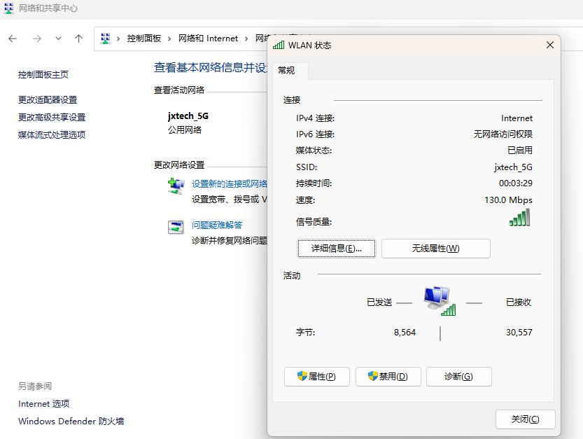
Task: Open 详细信息 to view connection details
Action: click(337, 249)
